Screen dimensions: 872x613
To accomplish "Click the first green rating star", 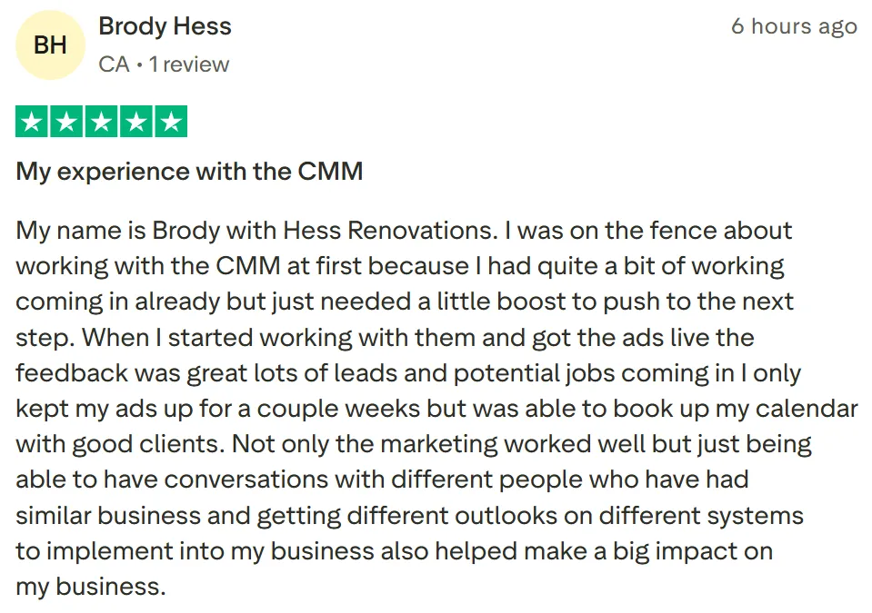I will [x=32, y=121].
